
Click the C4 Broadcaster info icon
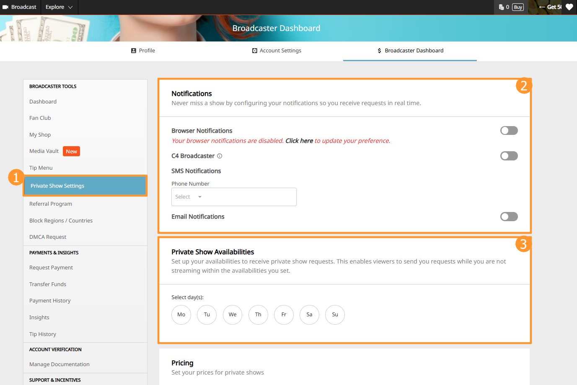pos(220,156)
